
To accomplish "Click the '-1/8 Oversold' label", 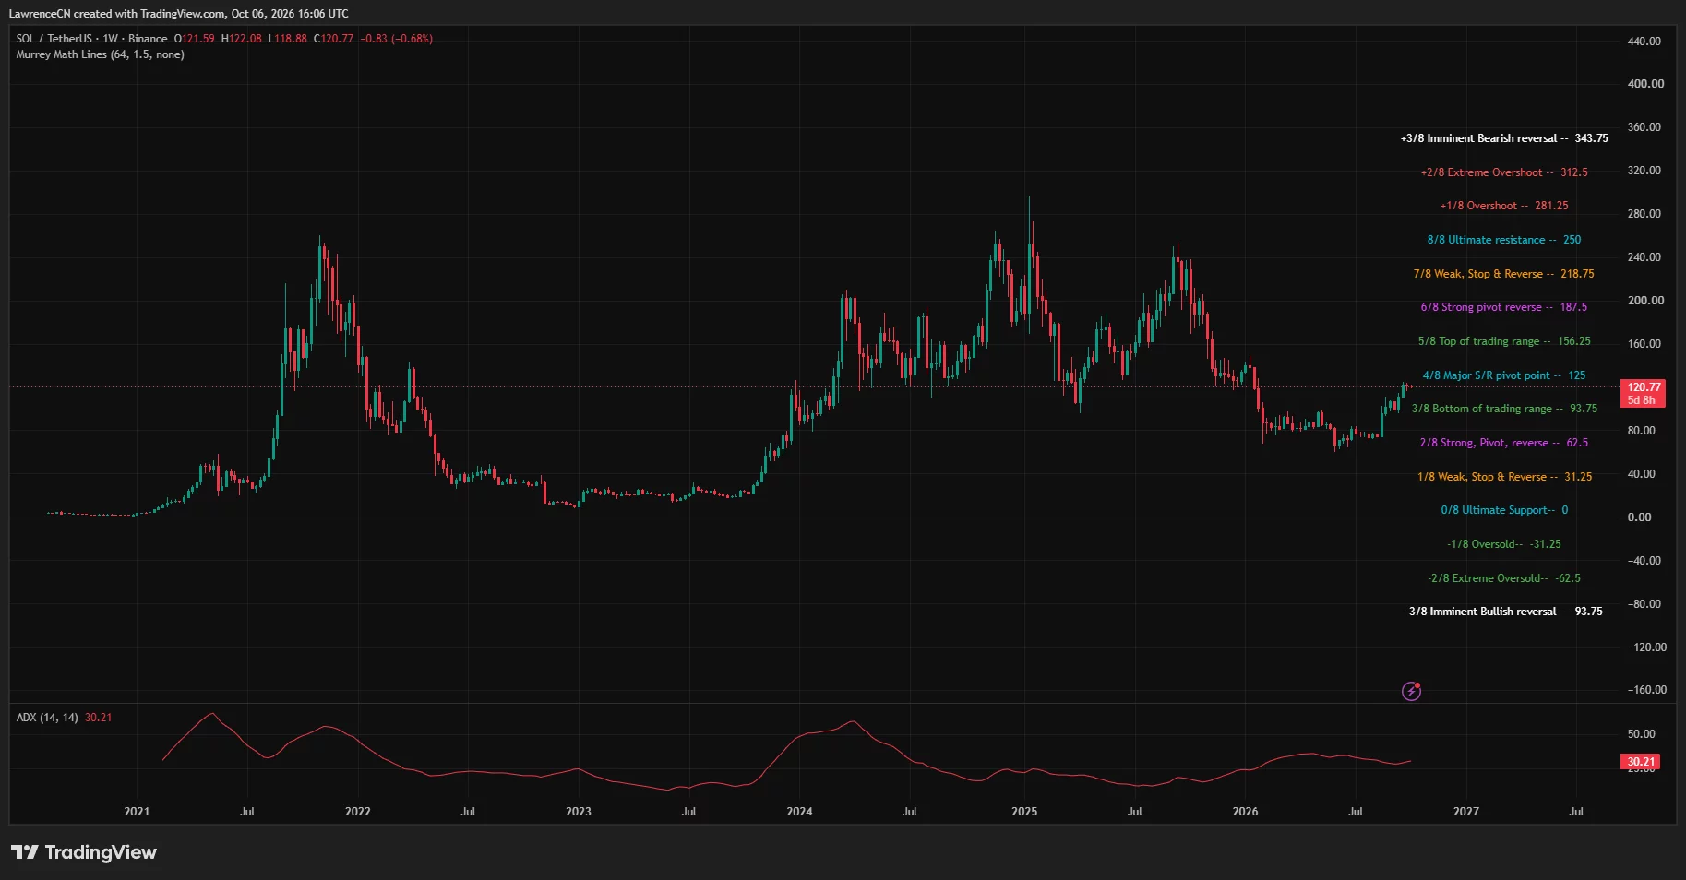I will pos(1504,544).
